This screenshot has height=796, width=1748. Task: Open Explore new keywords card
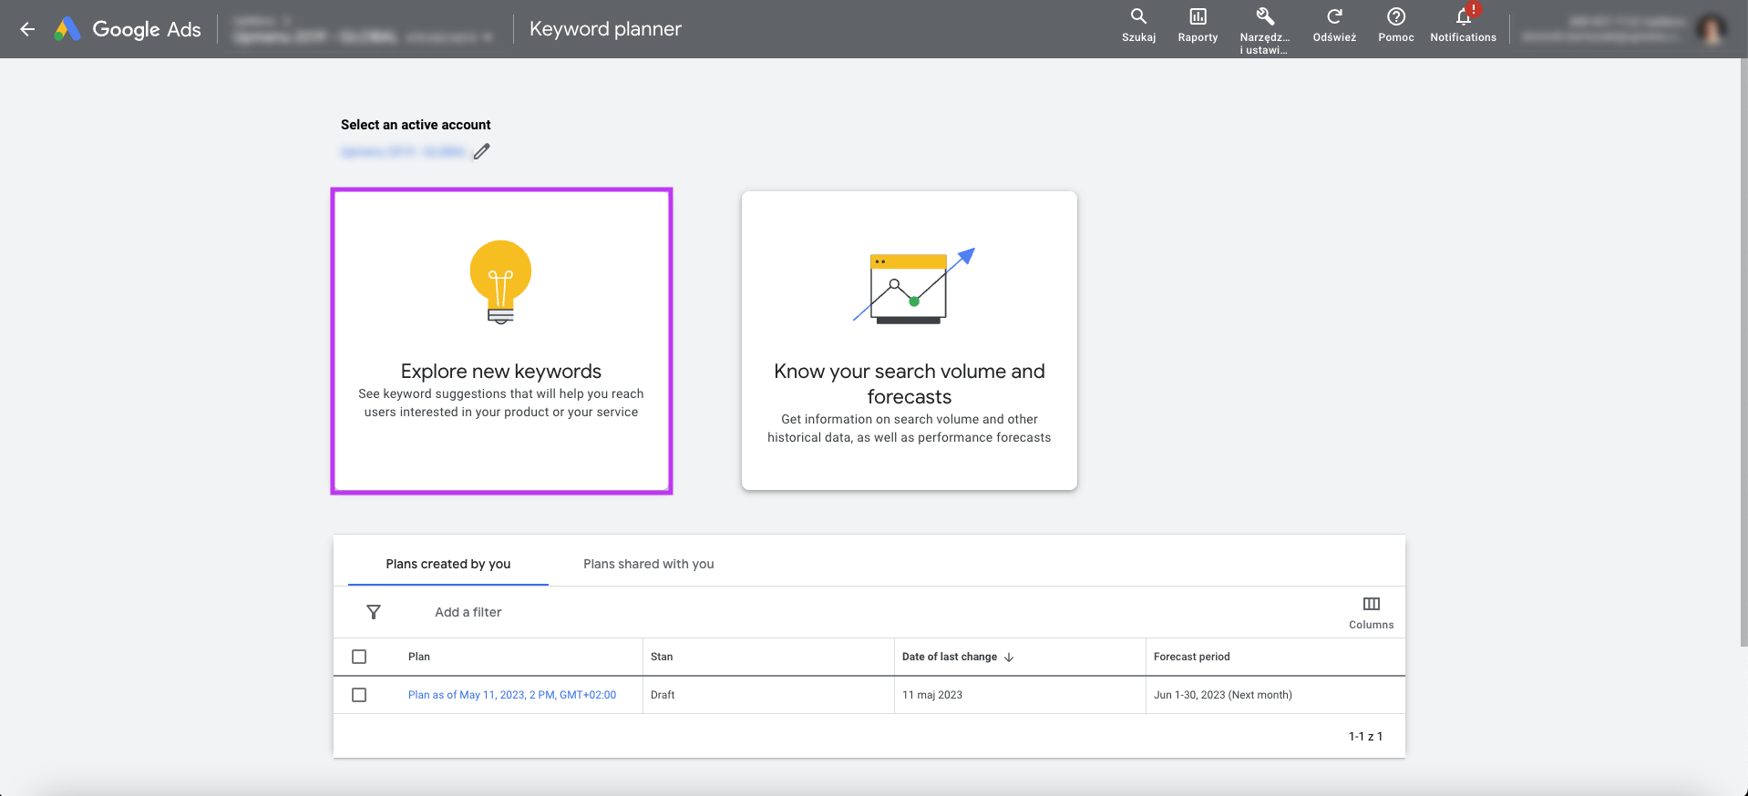501,342
